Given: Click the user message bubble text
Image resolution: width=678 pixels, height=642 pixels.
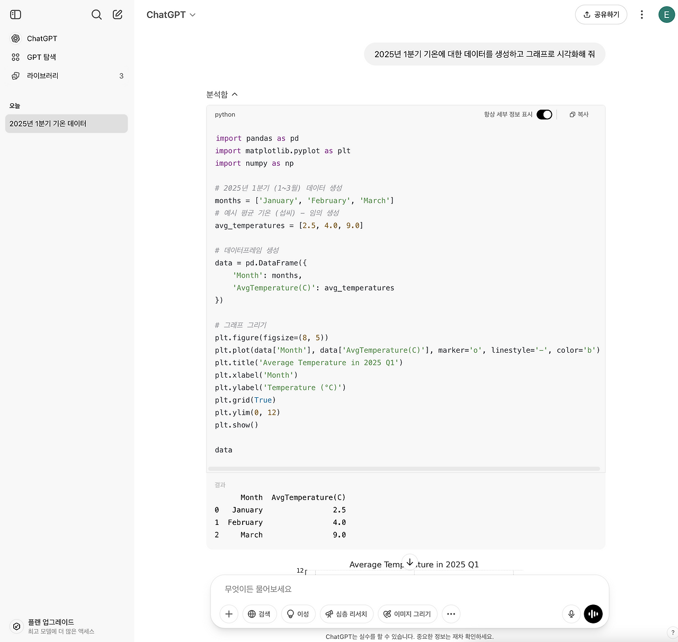Looking at the screenshot, I should 485,54.
